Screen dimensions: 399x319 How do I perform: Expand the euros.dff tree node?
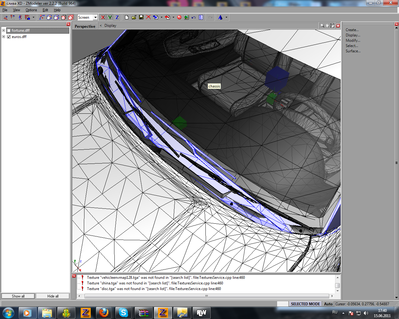3,37
